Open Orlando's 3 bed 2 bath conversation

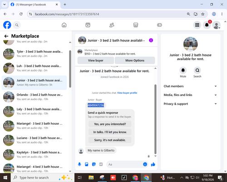pyautogui.click(x=34, y=97)
